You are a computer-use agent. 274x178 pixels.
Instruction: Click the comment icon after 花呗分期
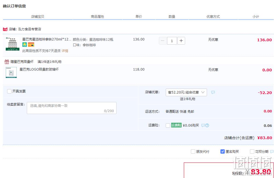pos(272,151)
